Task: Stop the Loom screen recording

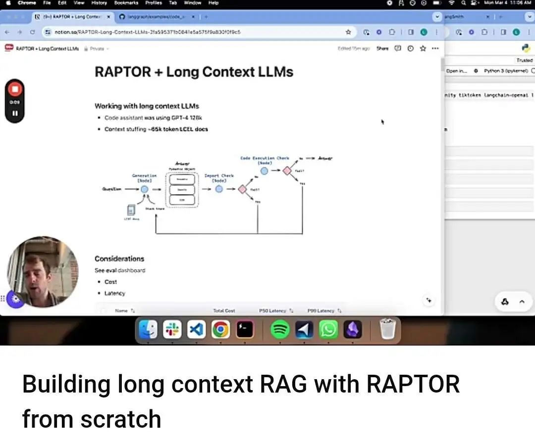Action: (x=15, y=89)
